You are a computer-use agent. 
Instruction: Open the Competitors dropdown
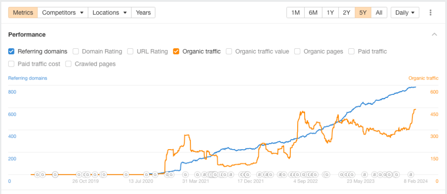pos(63,13)
